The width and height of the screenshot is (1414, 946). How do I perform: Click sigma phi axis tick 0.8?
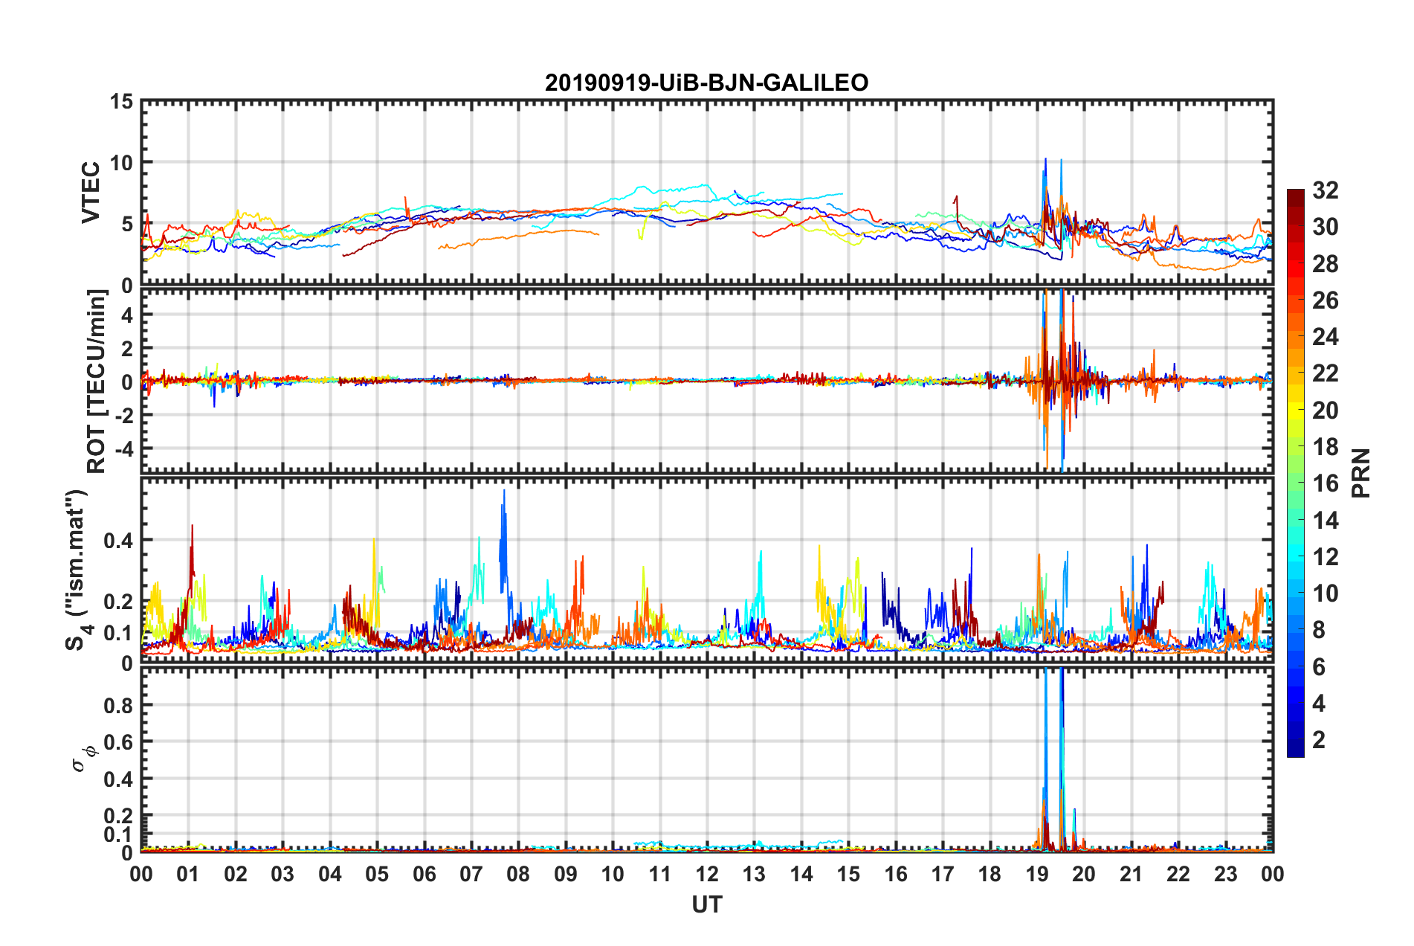tap(118, 705)
